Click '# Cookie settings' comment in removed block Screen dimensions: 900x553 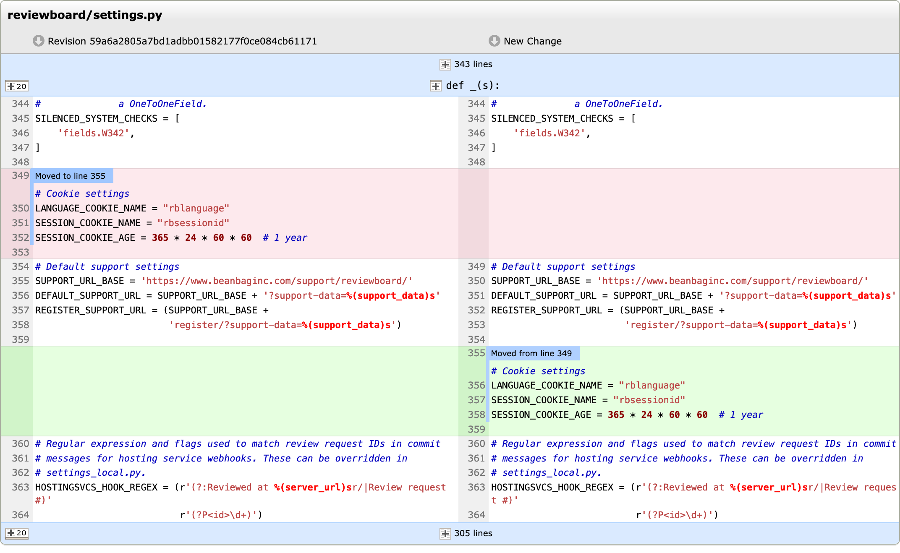(82, 193)
